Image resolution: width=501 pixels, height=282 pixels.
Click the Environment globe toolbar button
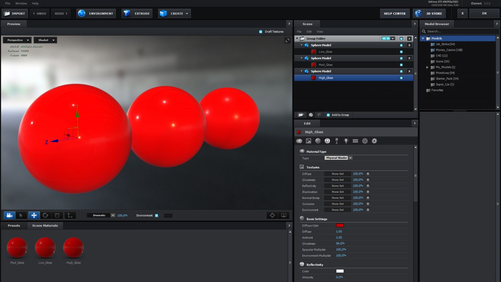(96, 13)
